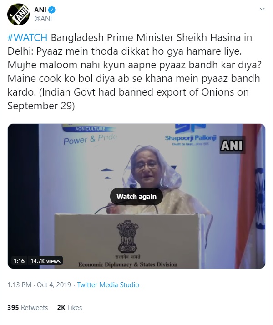Open the @ANI handle link
Image resolution: width=273 pixels, height=325 pixels.
tap(43, 19)
